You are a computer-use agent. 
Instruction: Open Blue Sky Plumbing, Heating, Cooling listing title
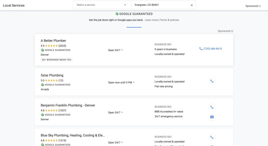pos(73,135)
